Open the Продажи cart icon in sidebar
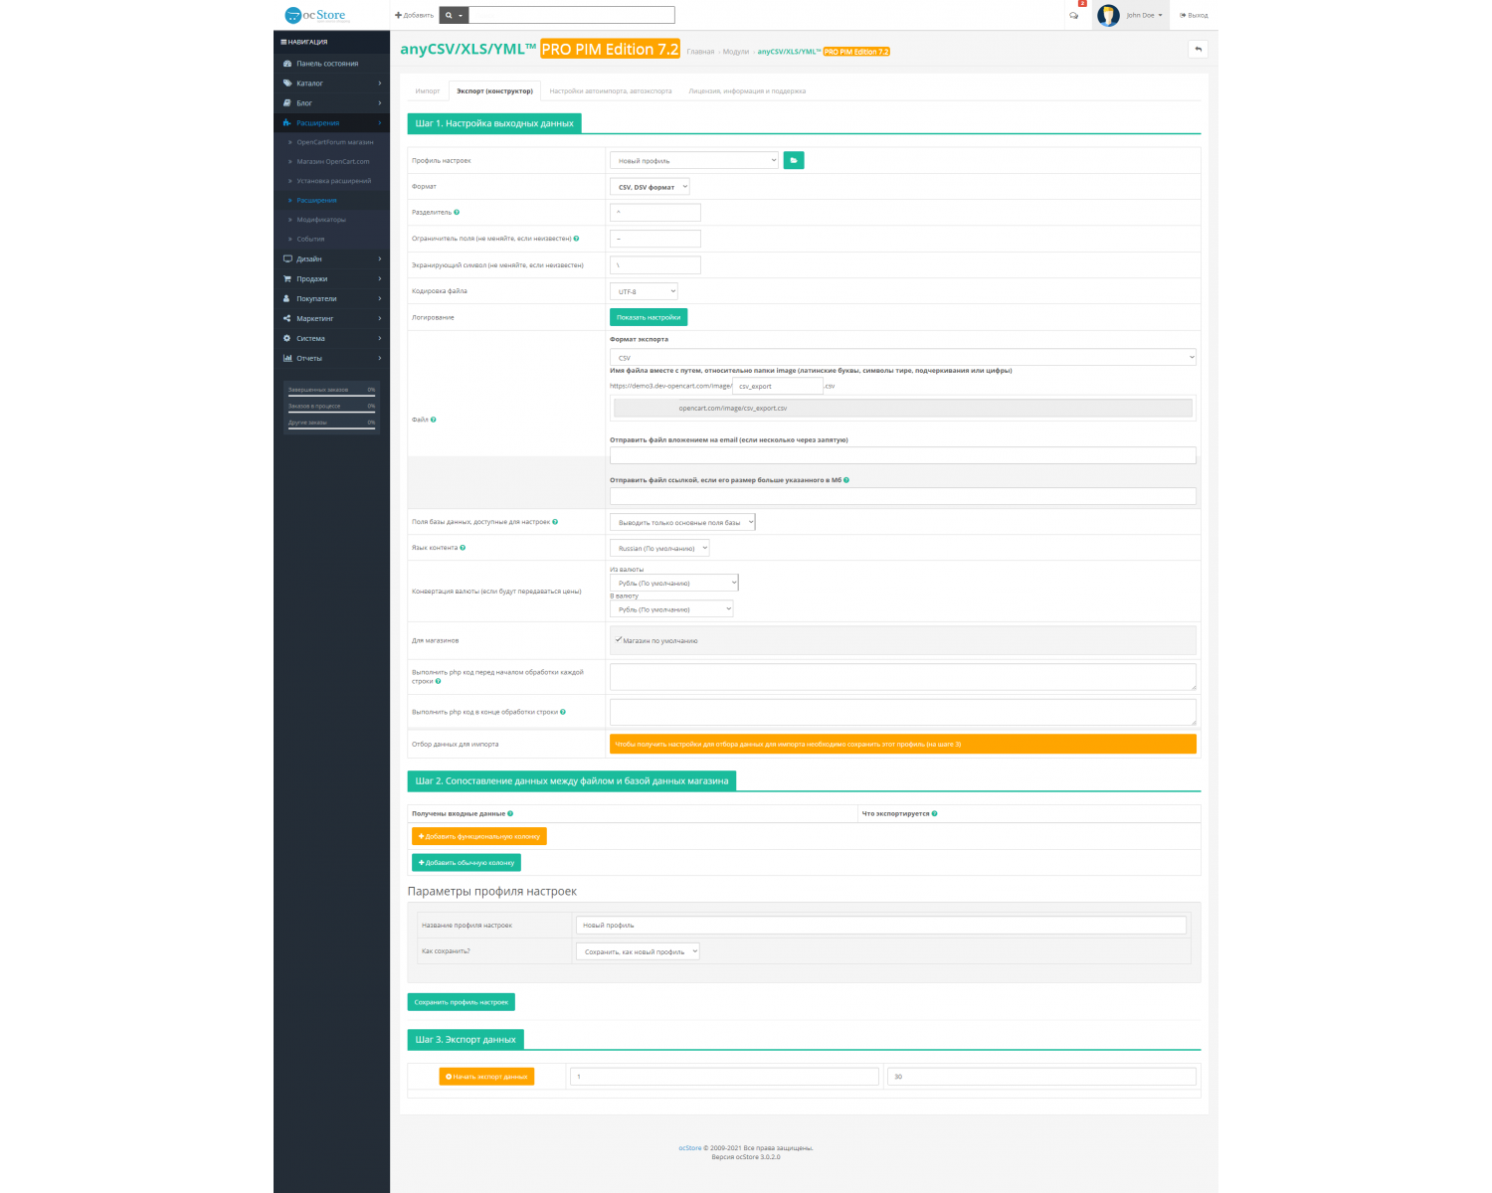The width and height of the screenshot is (1492, 1193). point(285,278)
